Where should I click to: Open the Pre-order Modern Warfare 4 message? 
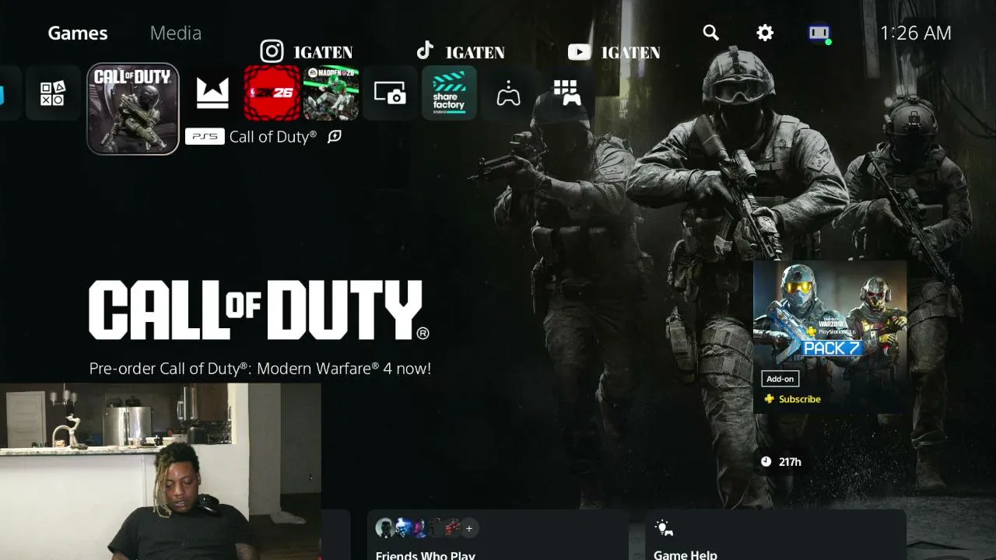tap(260, 369)
